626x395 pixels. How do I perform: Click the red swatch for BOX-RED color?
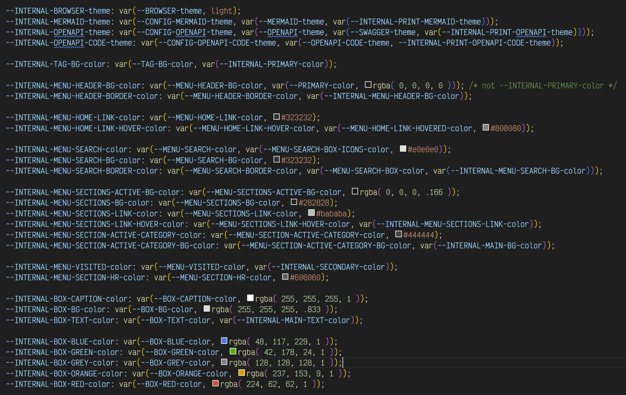pos(215,383)
